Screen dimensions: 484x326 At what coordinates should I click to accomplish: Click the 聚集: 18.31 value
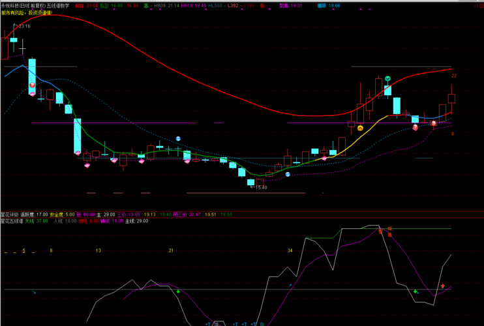tap(290, 6)
